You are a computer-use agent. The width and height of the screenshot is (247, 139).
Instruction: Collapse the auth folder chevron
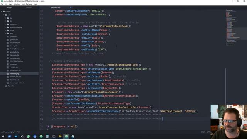(3, 15)
